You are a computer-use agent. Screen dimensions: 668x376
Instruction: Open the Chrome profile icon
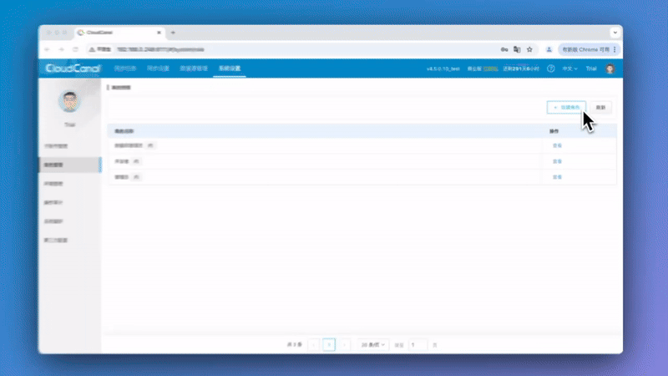(549, 49)
